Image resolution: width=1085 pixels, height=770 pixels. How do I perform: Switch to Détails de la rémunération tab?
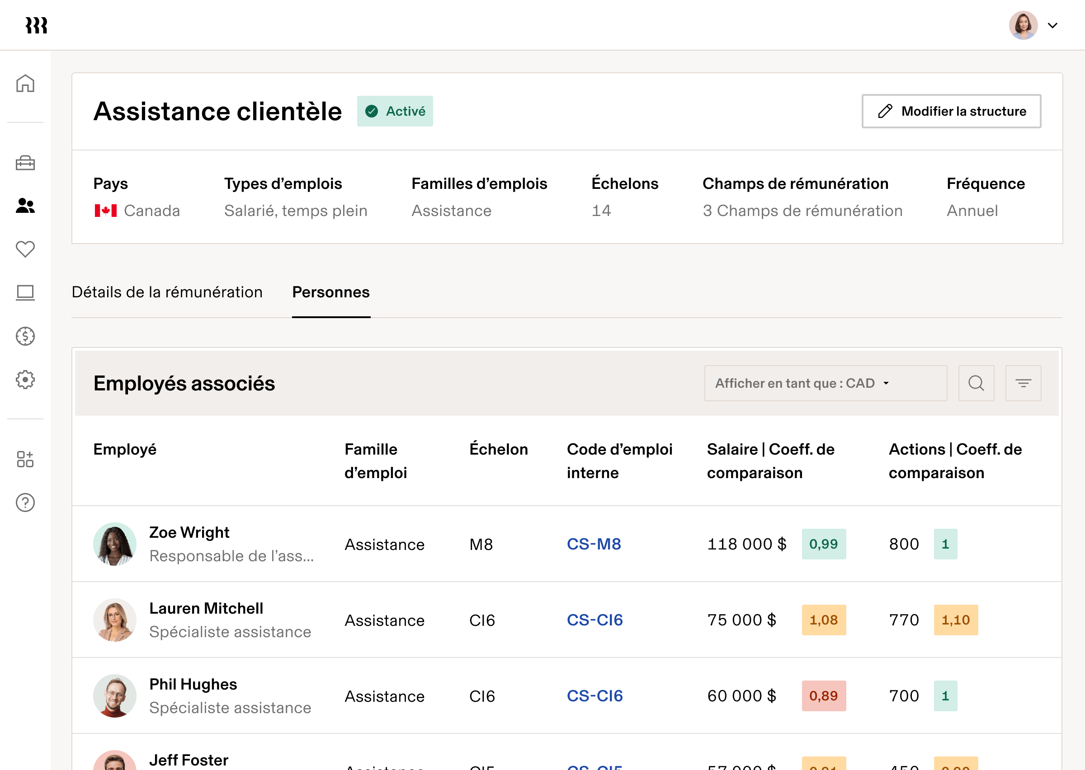point(167,292)
